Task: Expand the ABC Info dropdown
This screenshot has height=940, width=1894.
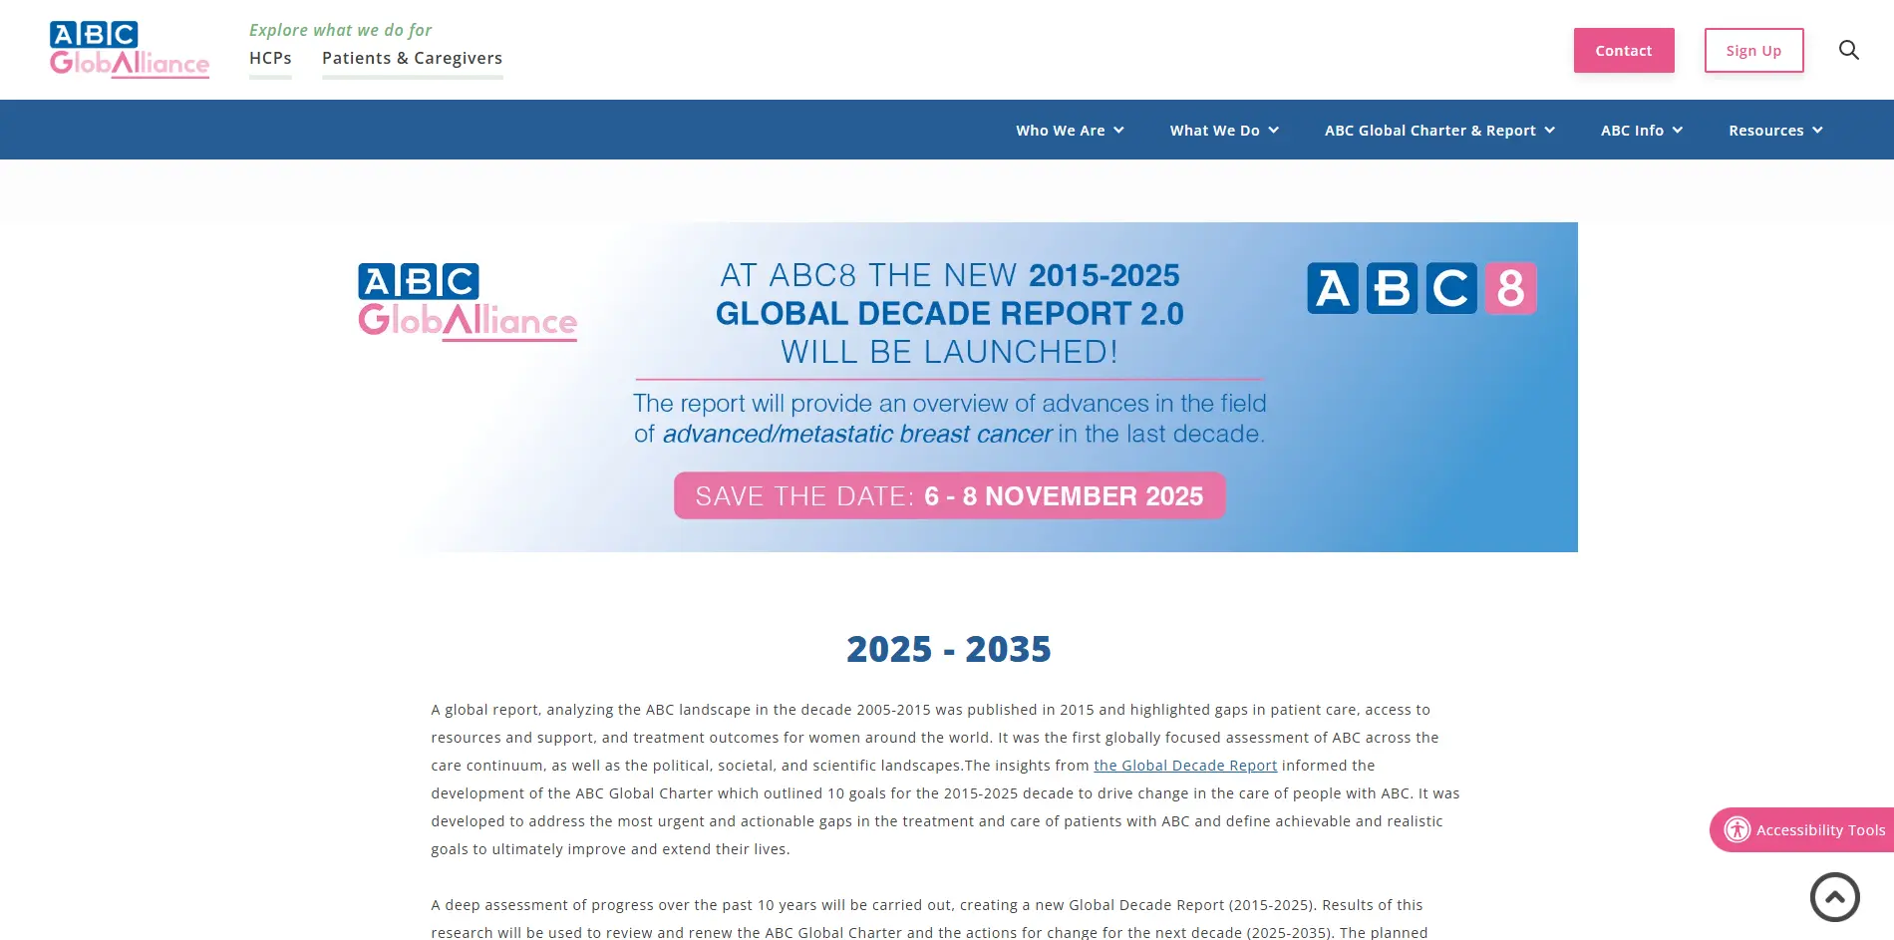Action: coord(1641,130)
